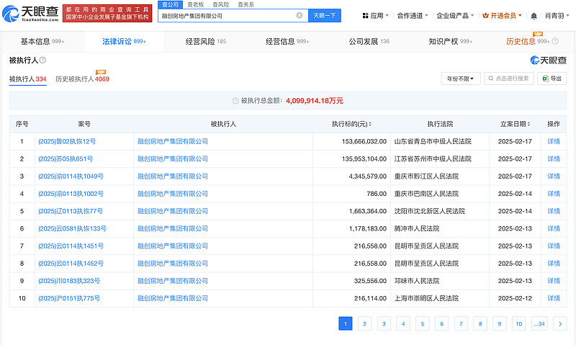Screen dimensions: 576x345
Task: Go to page 5 in pagination
Action: (423, 323)
